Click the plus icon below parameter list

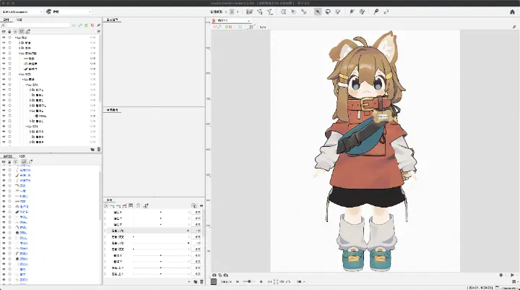(189, 282)
